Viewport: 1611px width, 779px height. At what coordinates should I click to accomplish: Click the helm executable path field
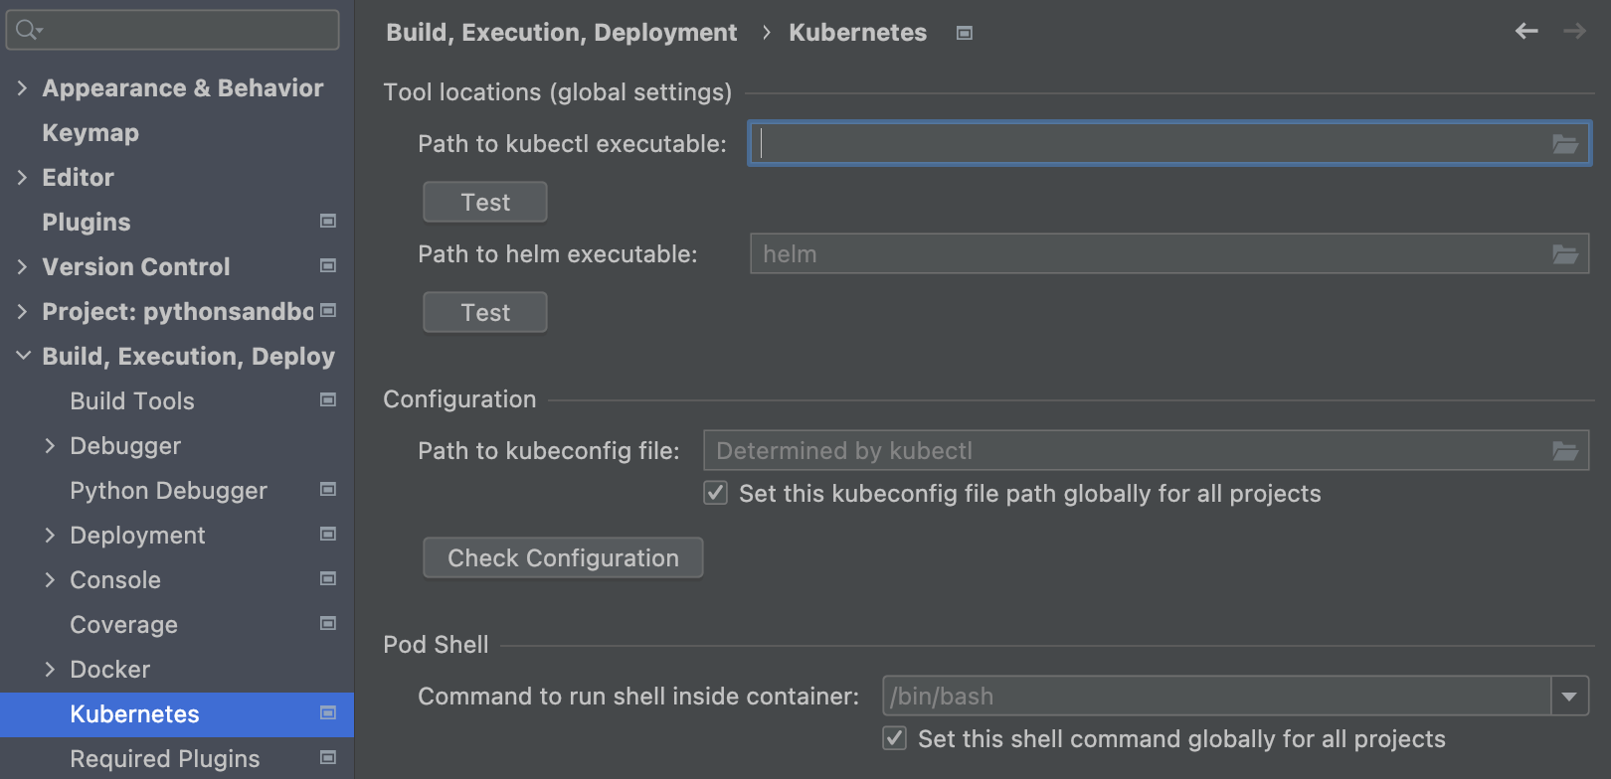(x=1144, y=254)
